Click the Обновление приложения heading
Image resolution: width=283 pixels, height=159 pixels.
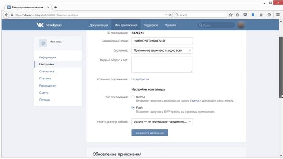tap(117, 154)
